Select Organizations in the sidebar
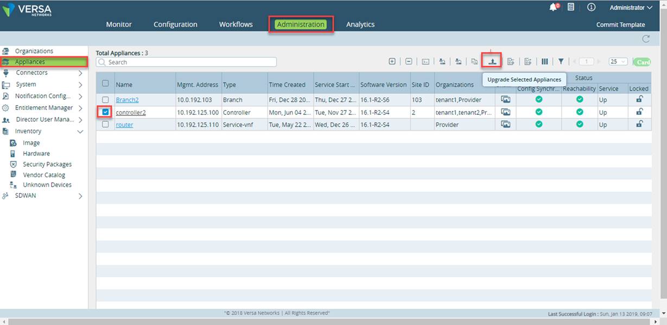667x325 pixels. tap(34, 51)
